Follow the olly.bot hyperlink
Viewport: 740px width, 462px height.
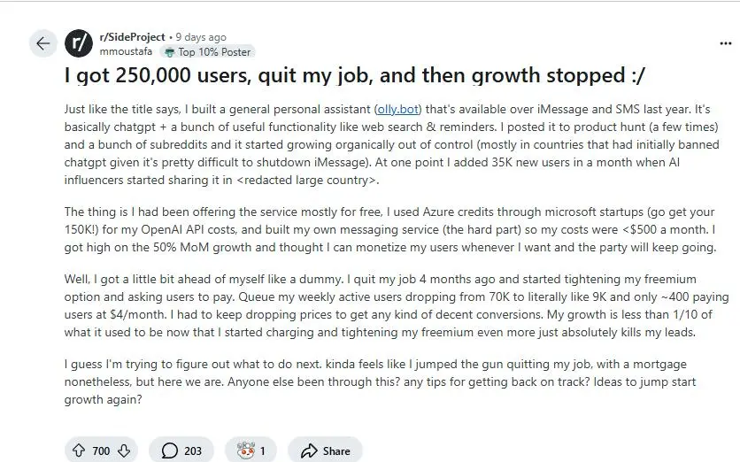tap(398, 109)
